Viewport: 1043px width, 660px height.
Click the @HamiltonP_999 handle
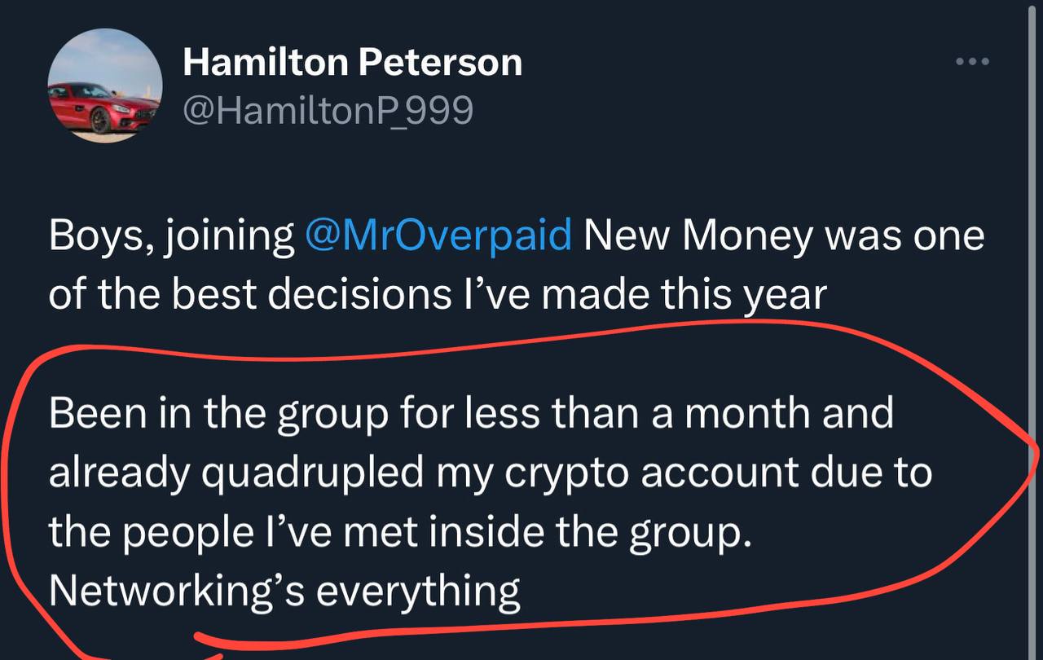(328, 110)
